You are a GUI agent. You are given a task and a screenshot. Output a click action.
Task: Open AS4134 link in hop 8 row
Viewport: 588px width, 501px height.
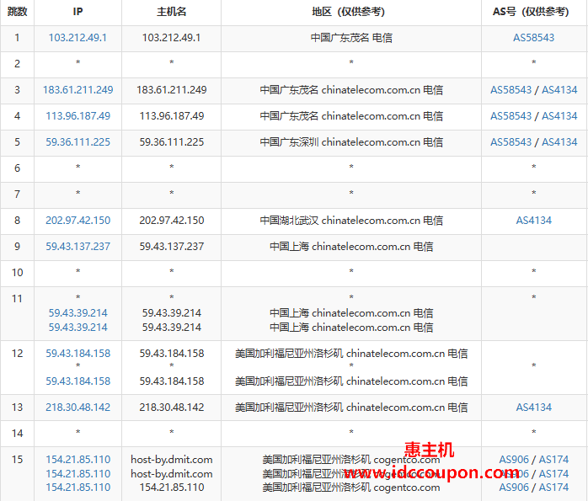coord(533,221)
